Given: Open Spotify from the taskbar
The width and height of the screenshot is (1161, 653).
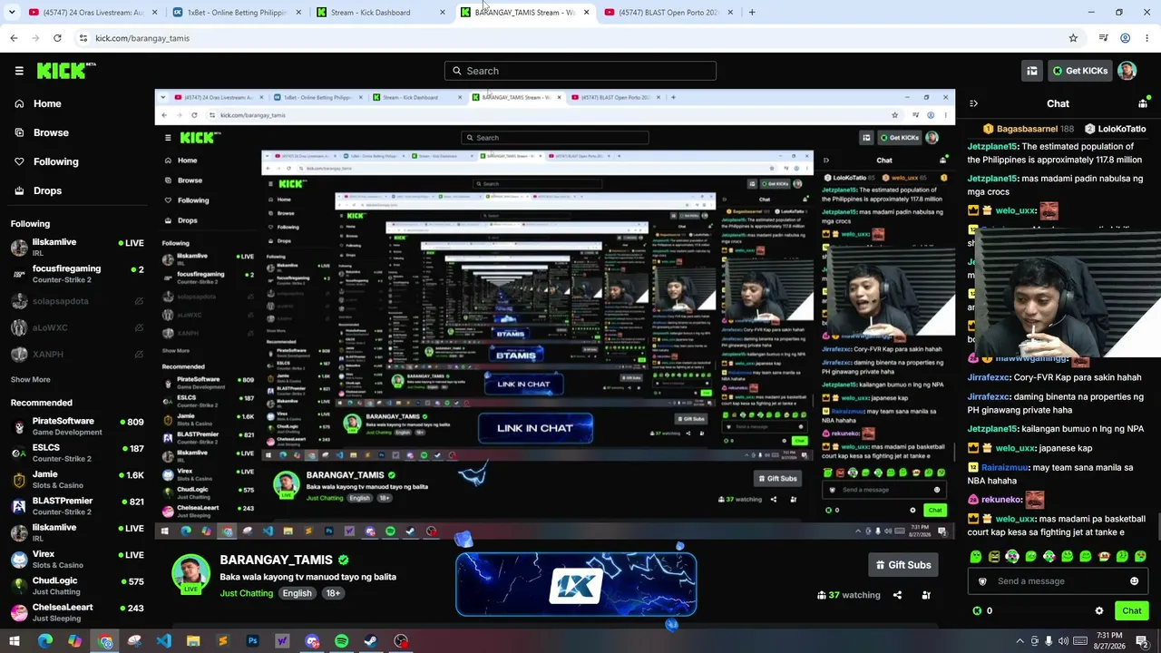Looking at the screenshot, I should 341,641.
